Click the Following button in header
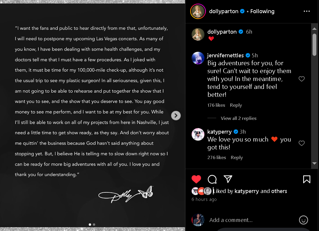 point(262,11)
